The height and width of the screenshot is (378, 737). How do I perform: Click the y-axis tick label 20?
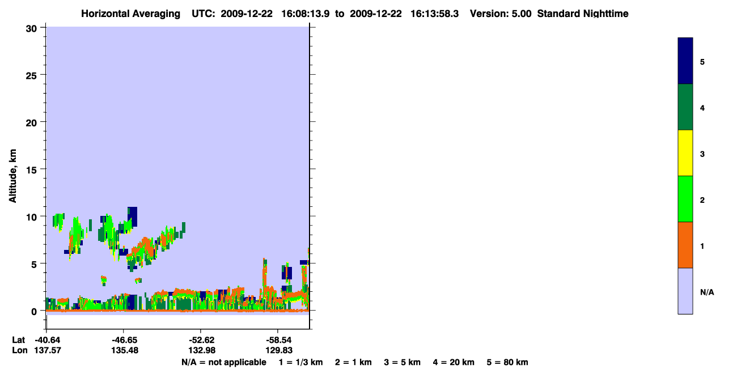pyautogui.click(x=33, y=122)
